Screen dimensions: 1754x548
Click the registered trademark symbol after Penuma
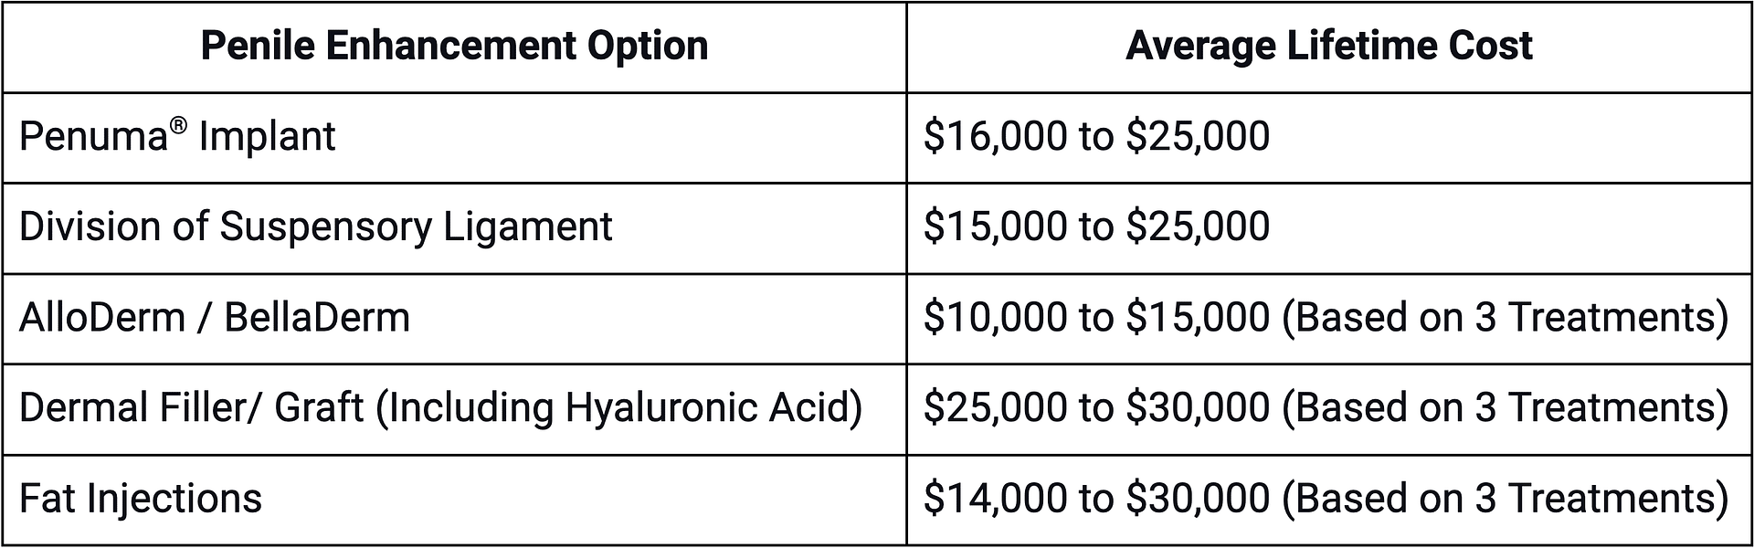(x=179, y=125)
